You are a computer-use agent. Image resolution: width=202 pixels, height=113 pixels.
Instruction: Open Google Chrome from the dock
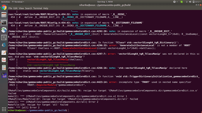[4, 8]
